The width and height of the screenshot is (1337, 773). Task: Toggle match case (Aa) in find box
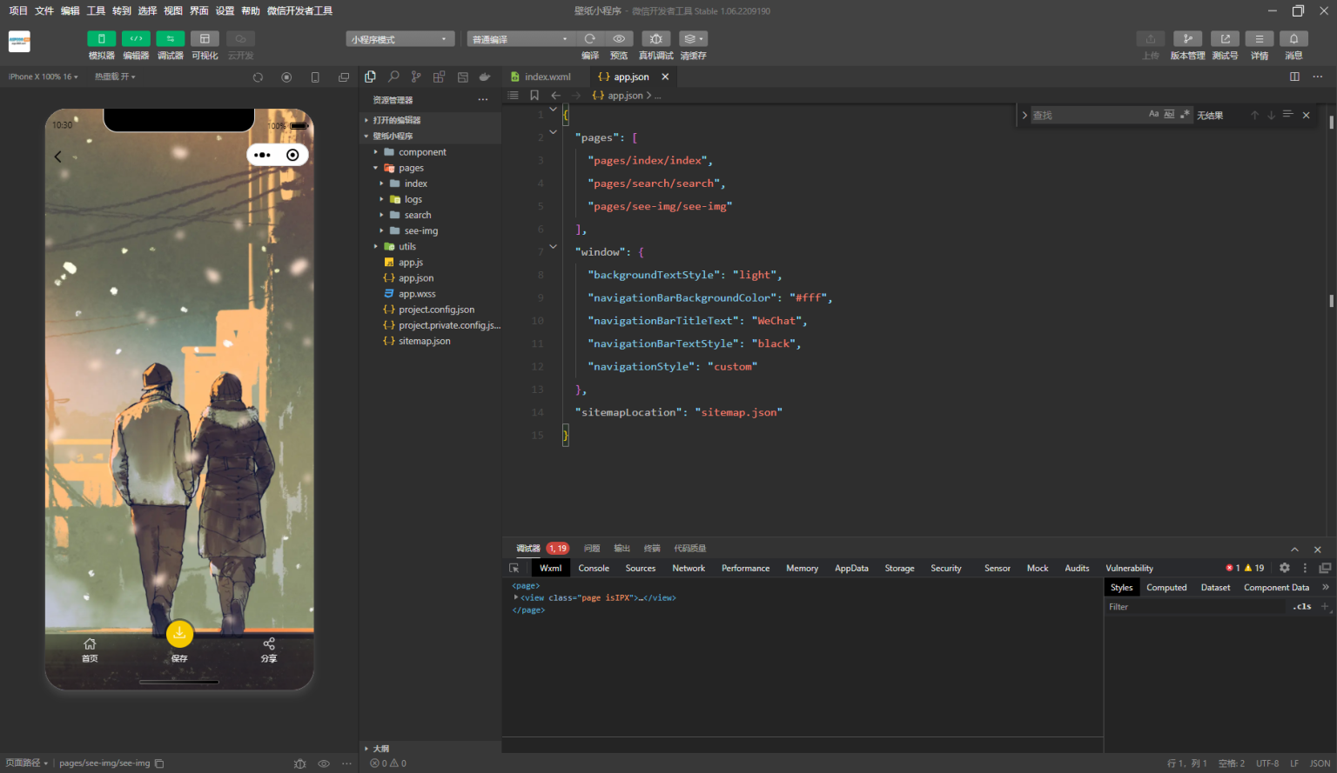[1153, 115]
